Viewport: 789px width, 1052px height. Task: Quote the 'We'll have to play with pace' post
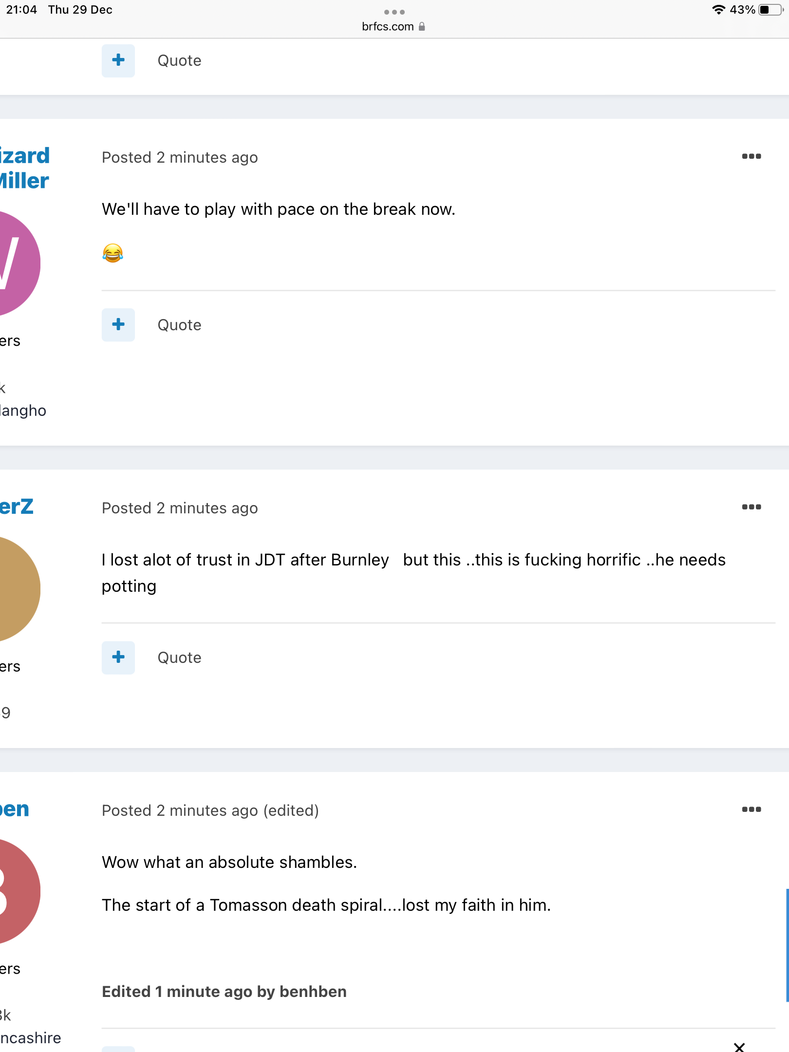pos(179,325)
